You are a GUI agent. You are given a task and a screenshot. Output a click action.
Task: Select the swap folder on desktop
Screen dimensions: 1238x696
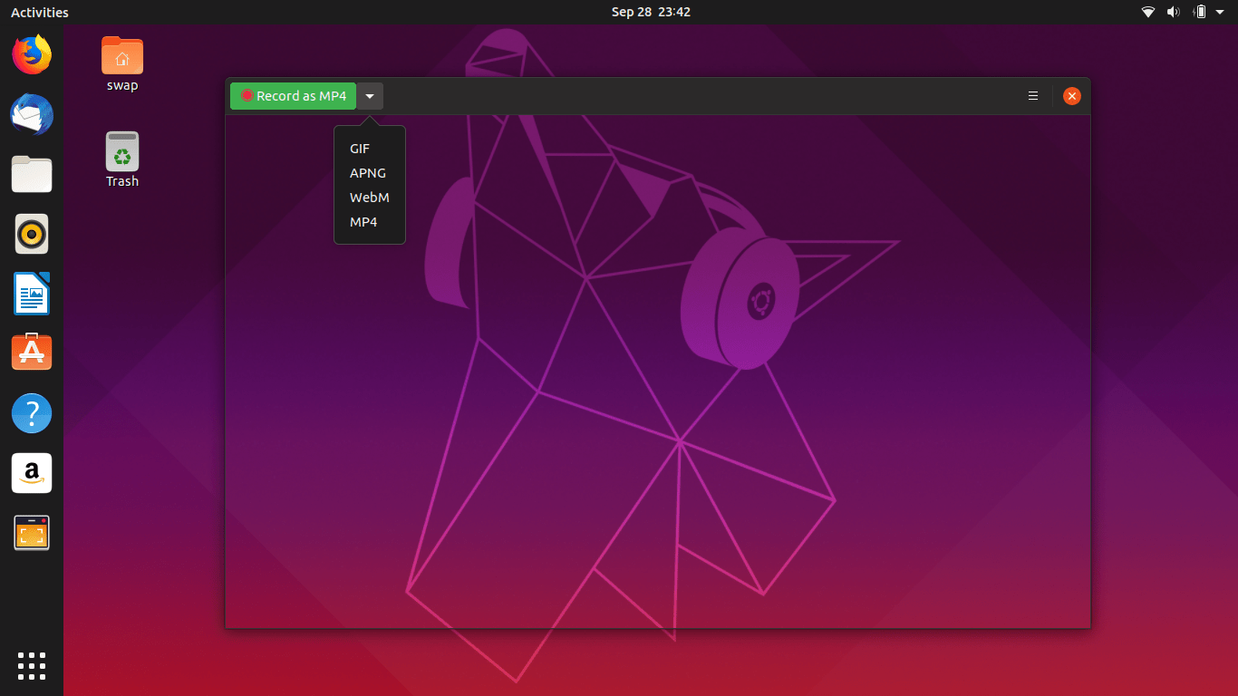122,64
